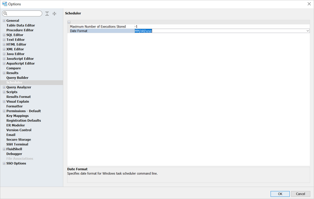The width and height of the screenshot is (314, 199).
Task: Expand the FluidShell node
Action: (4, 149)
